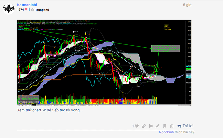The width and height of the screenshot is (223, 138).
Task: Bookmark this post
Action: point(165,126)
